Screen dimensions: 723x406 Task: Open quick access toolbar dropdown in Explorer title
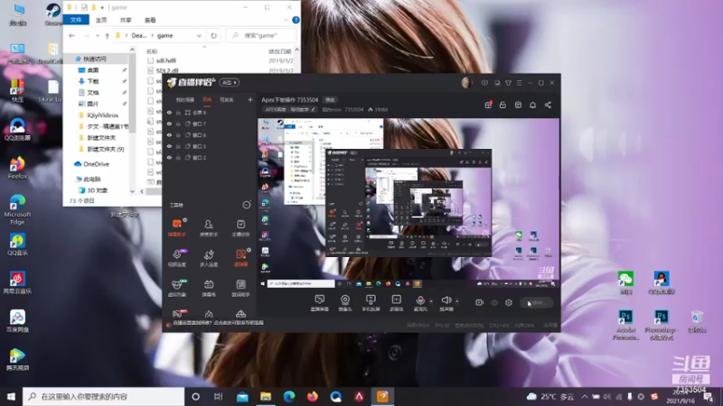pos(102,7)
